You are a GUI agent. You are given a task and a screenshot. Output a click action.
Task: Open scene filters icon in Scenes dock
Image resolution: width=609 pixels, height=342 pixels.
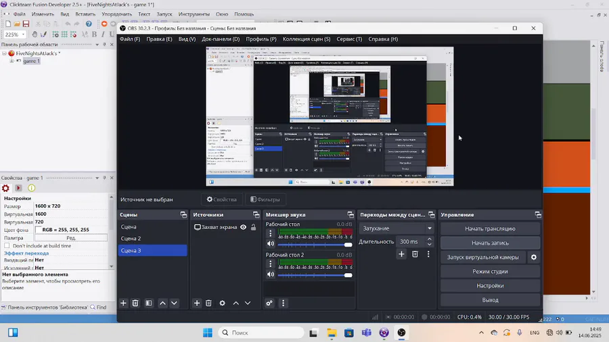(149, 303)
